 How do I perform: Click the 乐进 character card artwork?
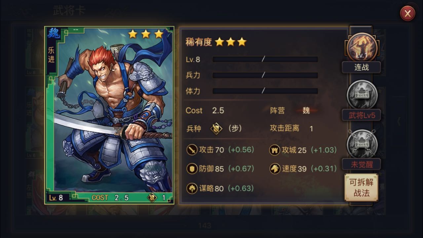click(109, 115)
